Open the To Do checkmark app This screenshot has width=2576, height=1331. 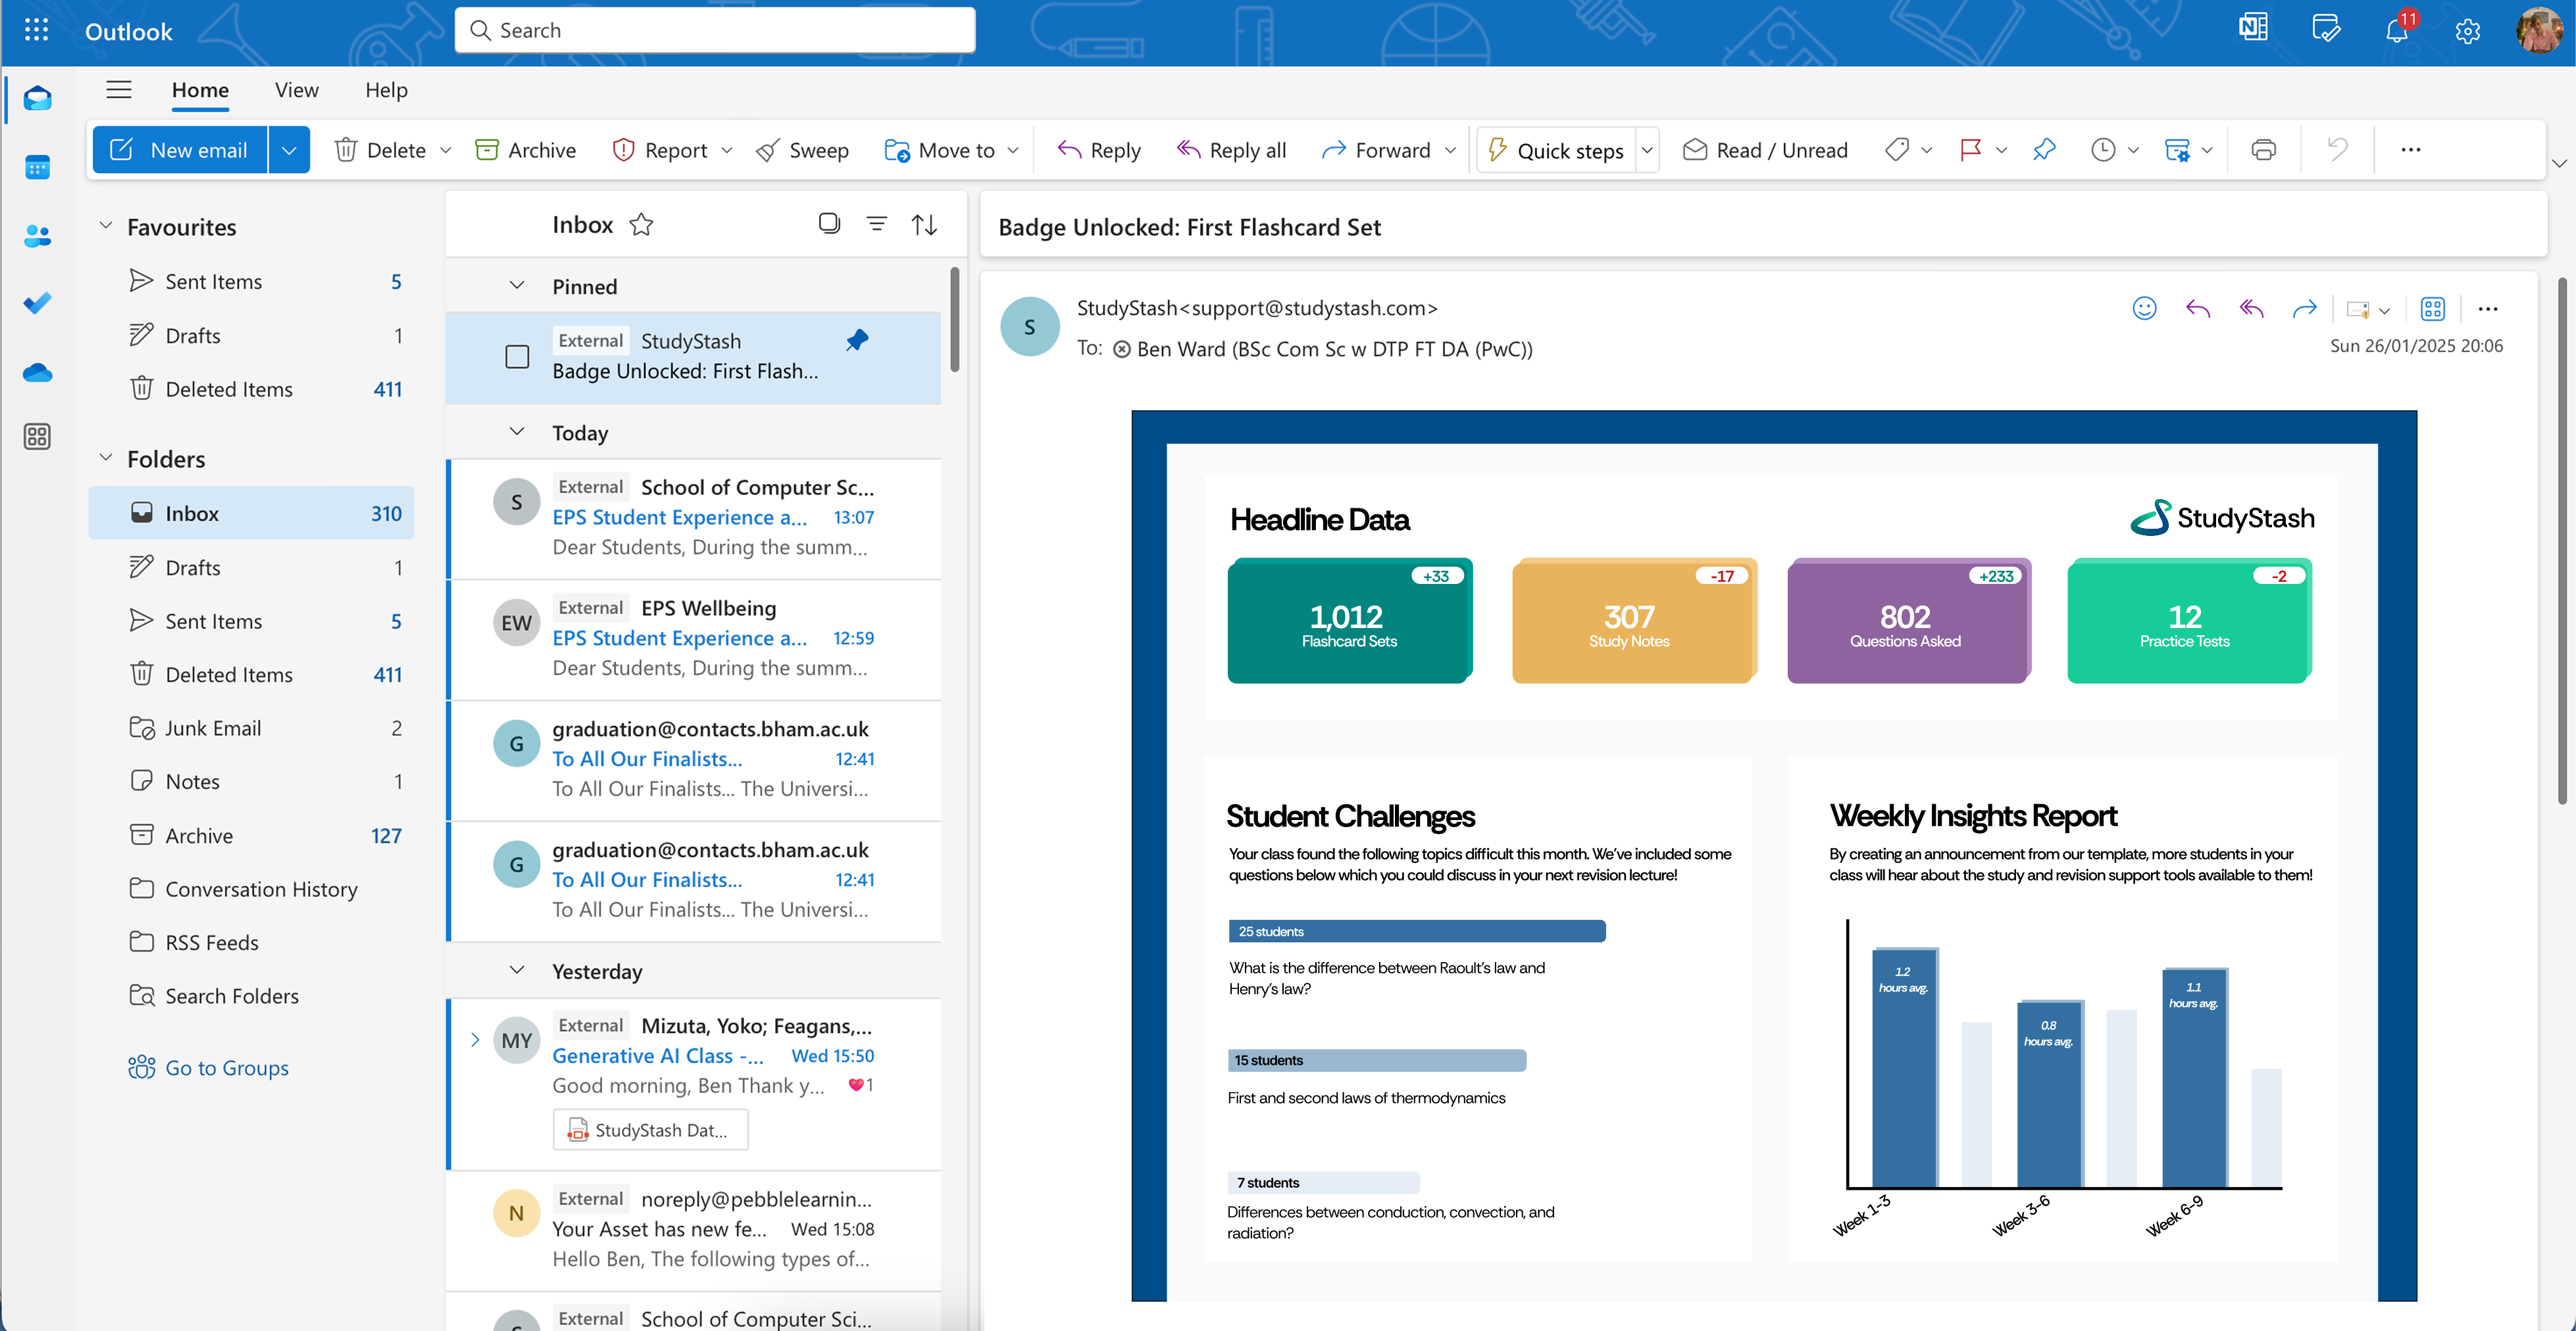click(37, 302)
